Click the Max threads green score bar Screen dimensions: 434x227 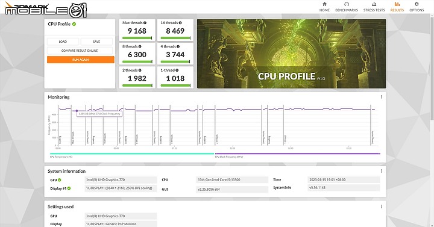coord(137,38)
